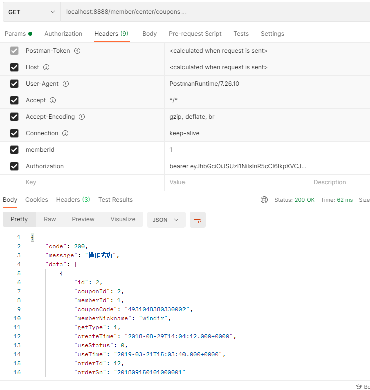Toggle the Postman-Token header checkbox
Viewport: 370px width, 390px height.
point(14,51)
